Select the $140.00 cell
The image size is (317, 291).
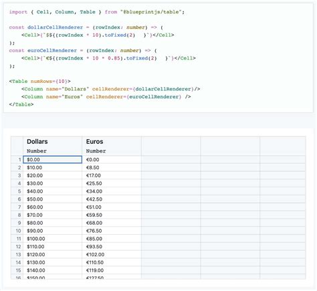click(52, 270)
